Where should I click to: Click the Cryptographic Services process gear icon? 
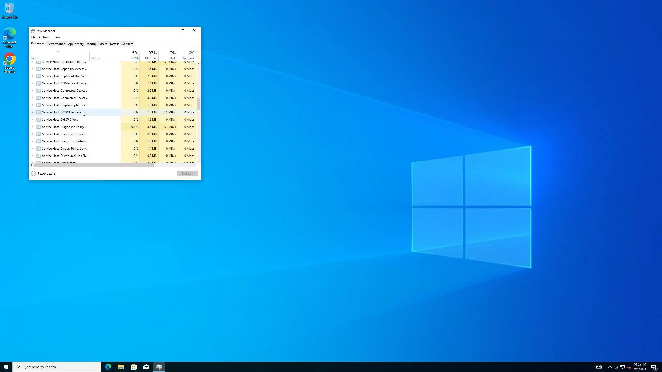(39, 105)
